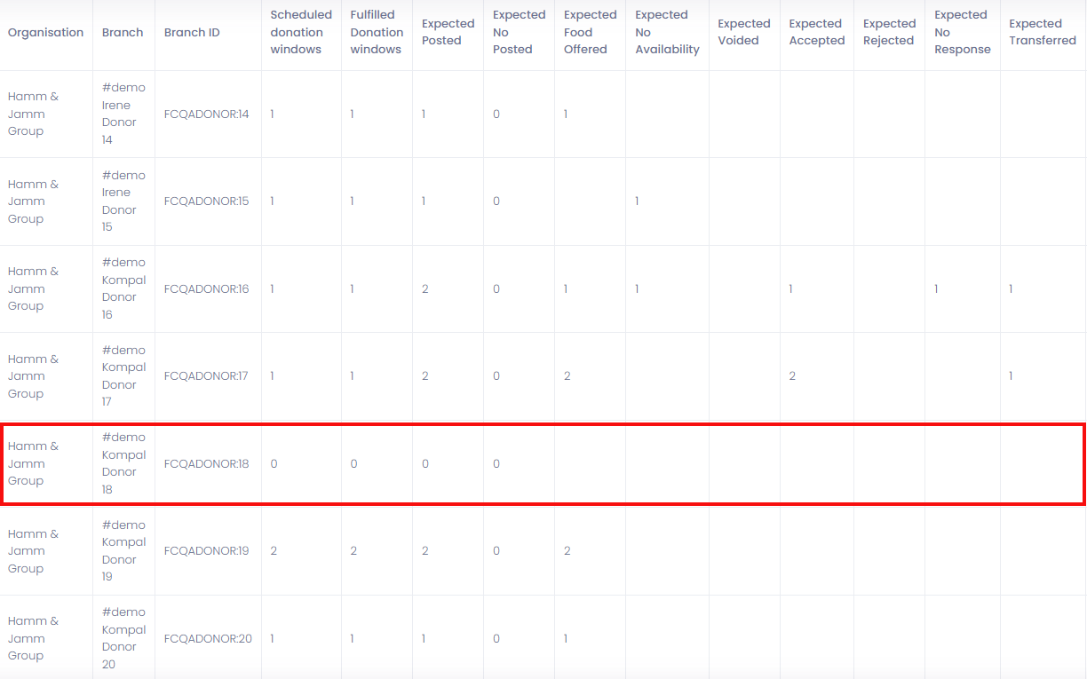Sort by Scheduled donation windows column
The width and height of the screenshot is (1087, 679).
tap(301, 33)
